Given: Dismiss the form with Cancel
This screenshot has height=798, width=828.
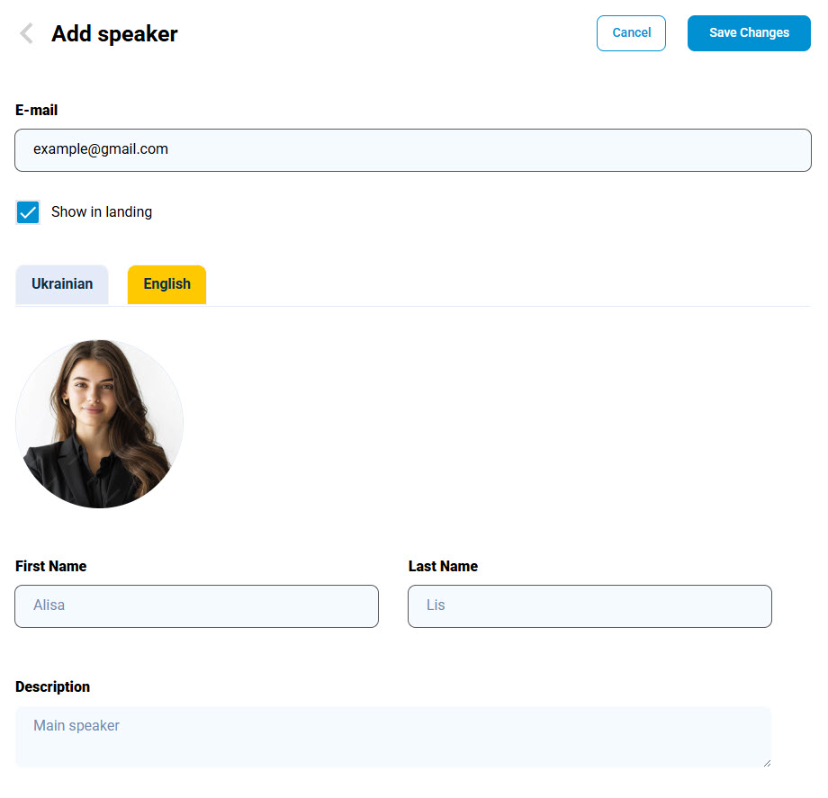Looking at the screenshot, I should (x=631, y=32).
